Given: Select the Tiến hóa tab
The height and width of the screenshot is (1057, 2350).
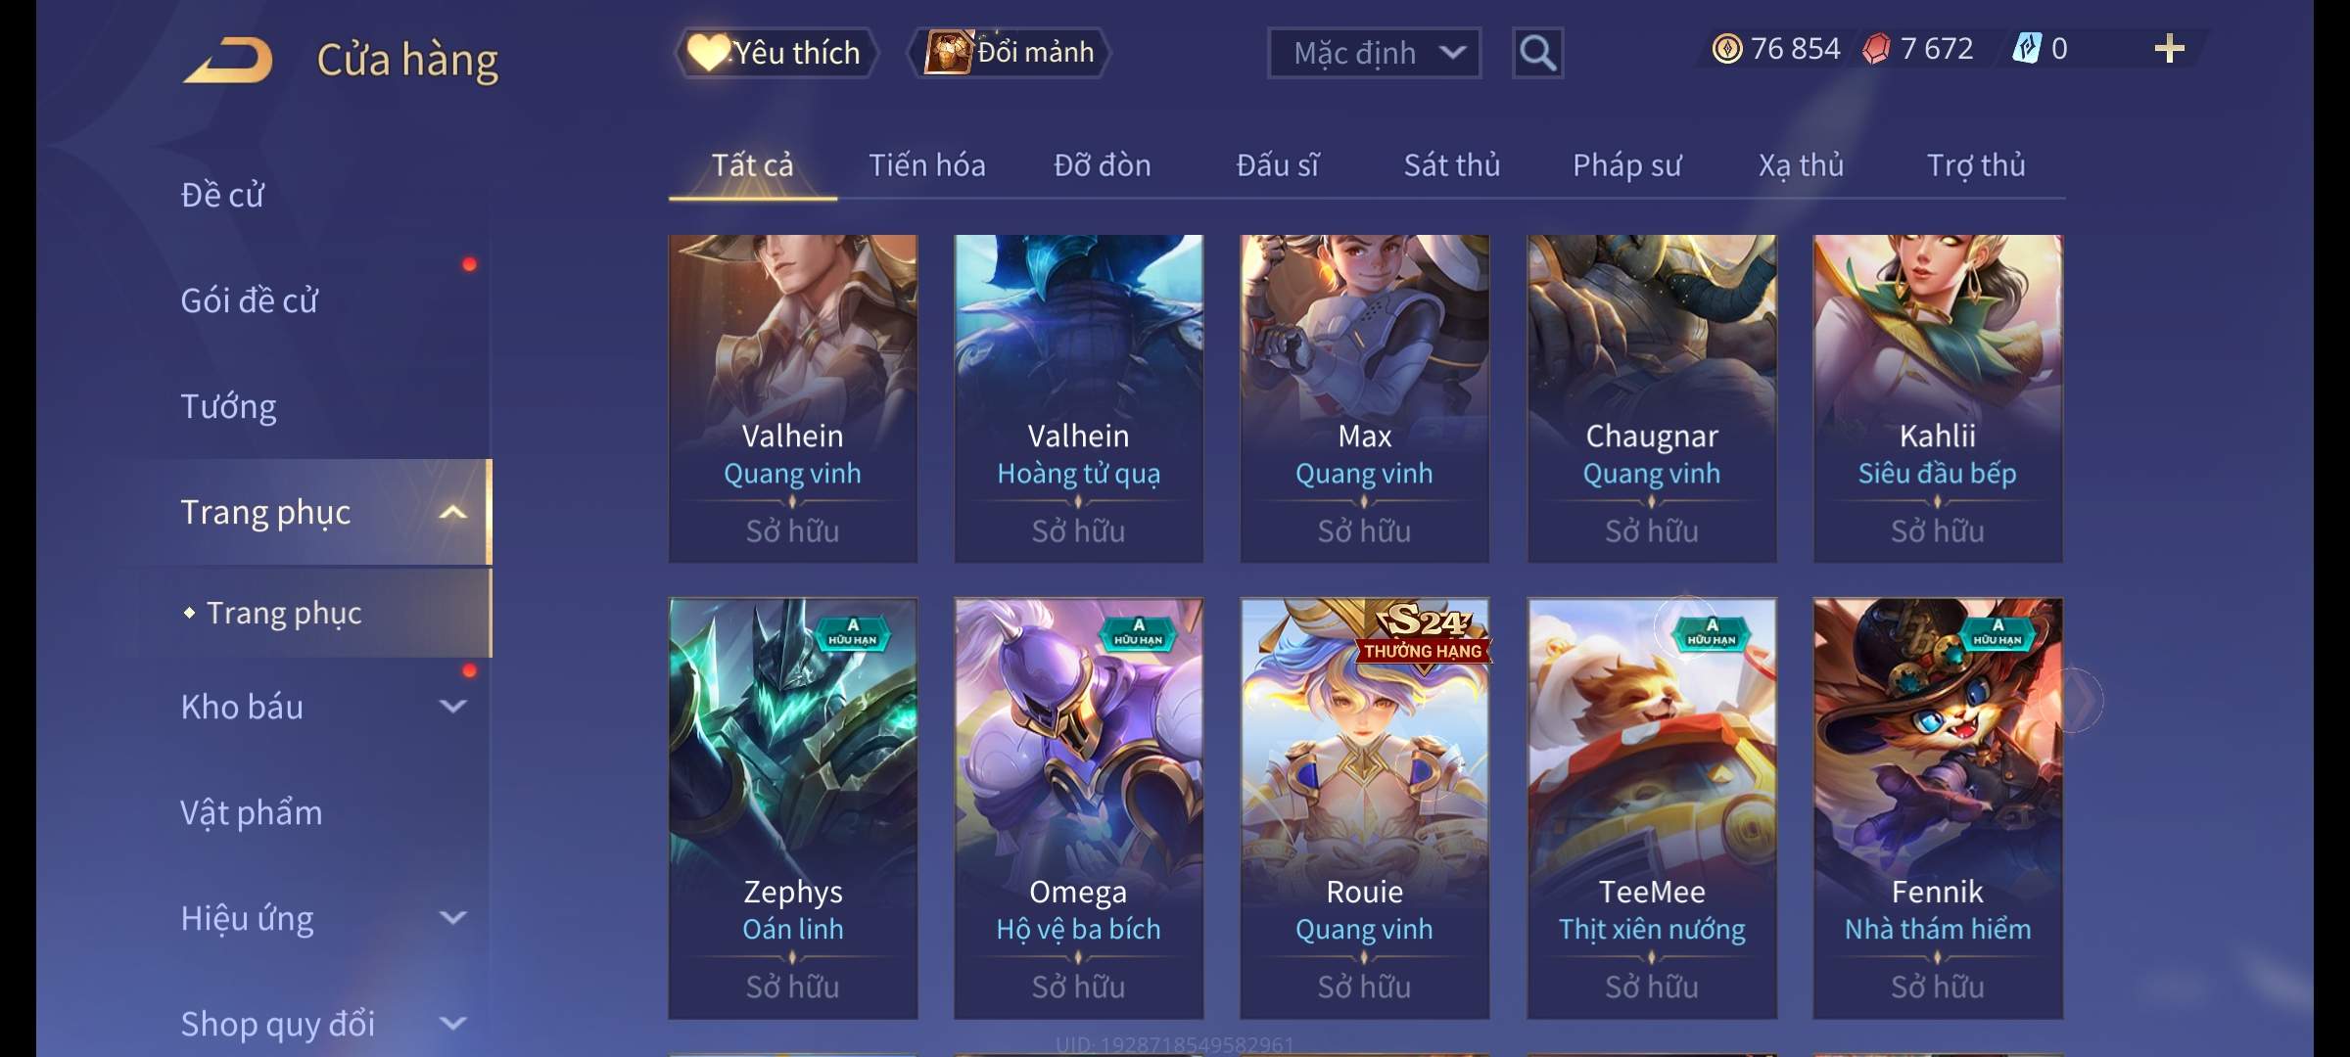Looking at the screenshot, I should (x=927, y=165).
